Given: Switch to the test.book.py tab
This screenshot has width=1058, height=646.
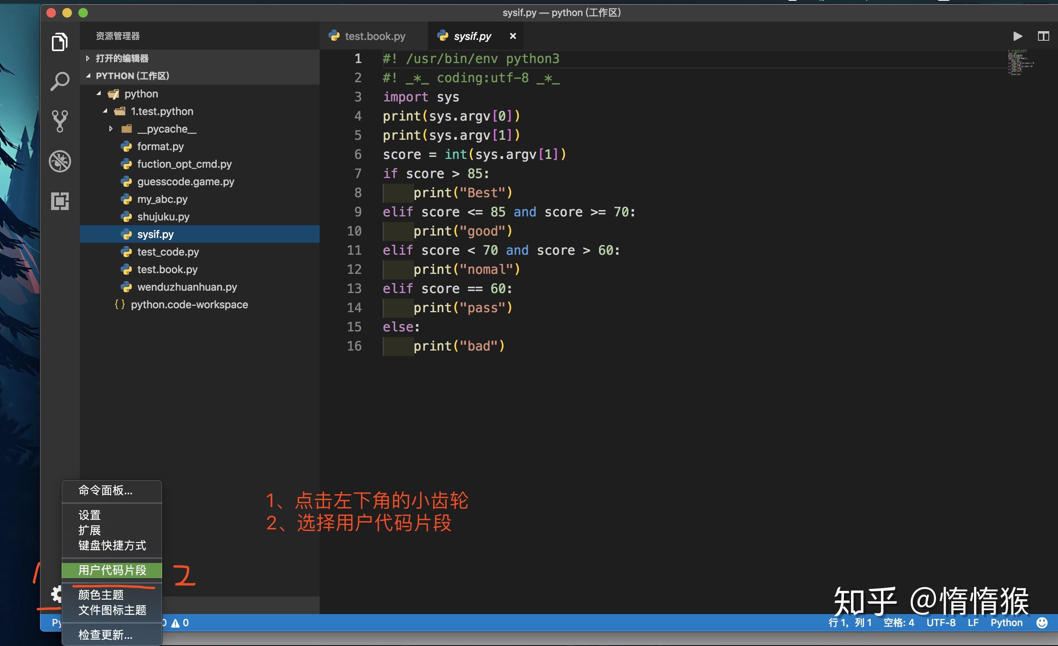Looking at the screenshot, I should (375, 36).
